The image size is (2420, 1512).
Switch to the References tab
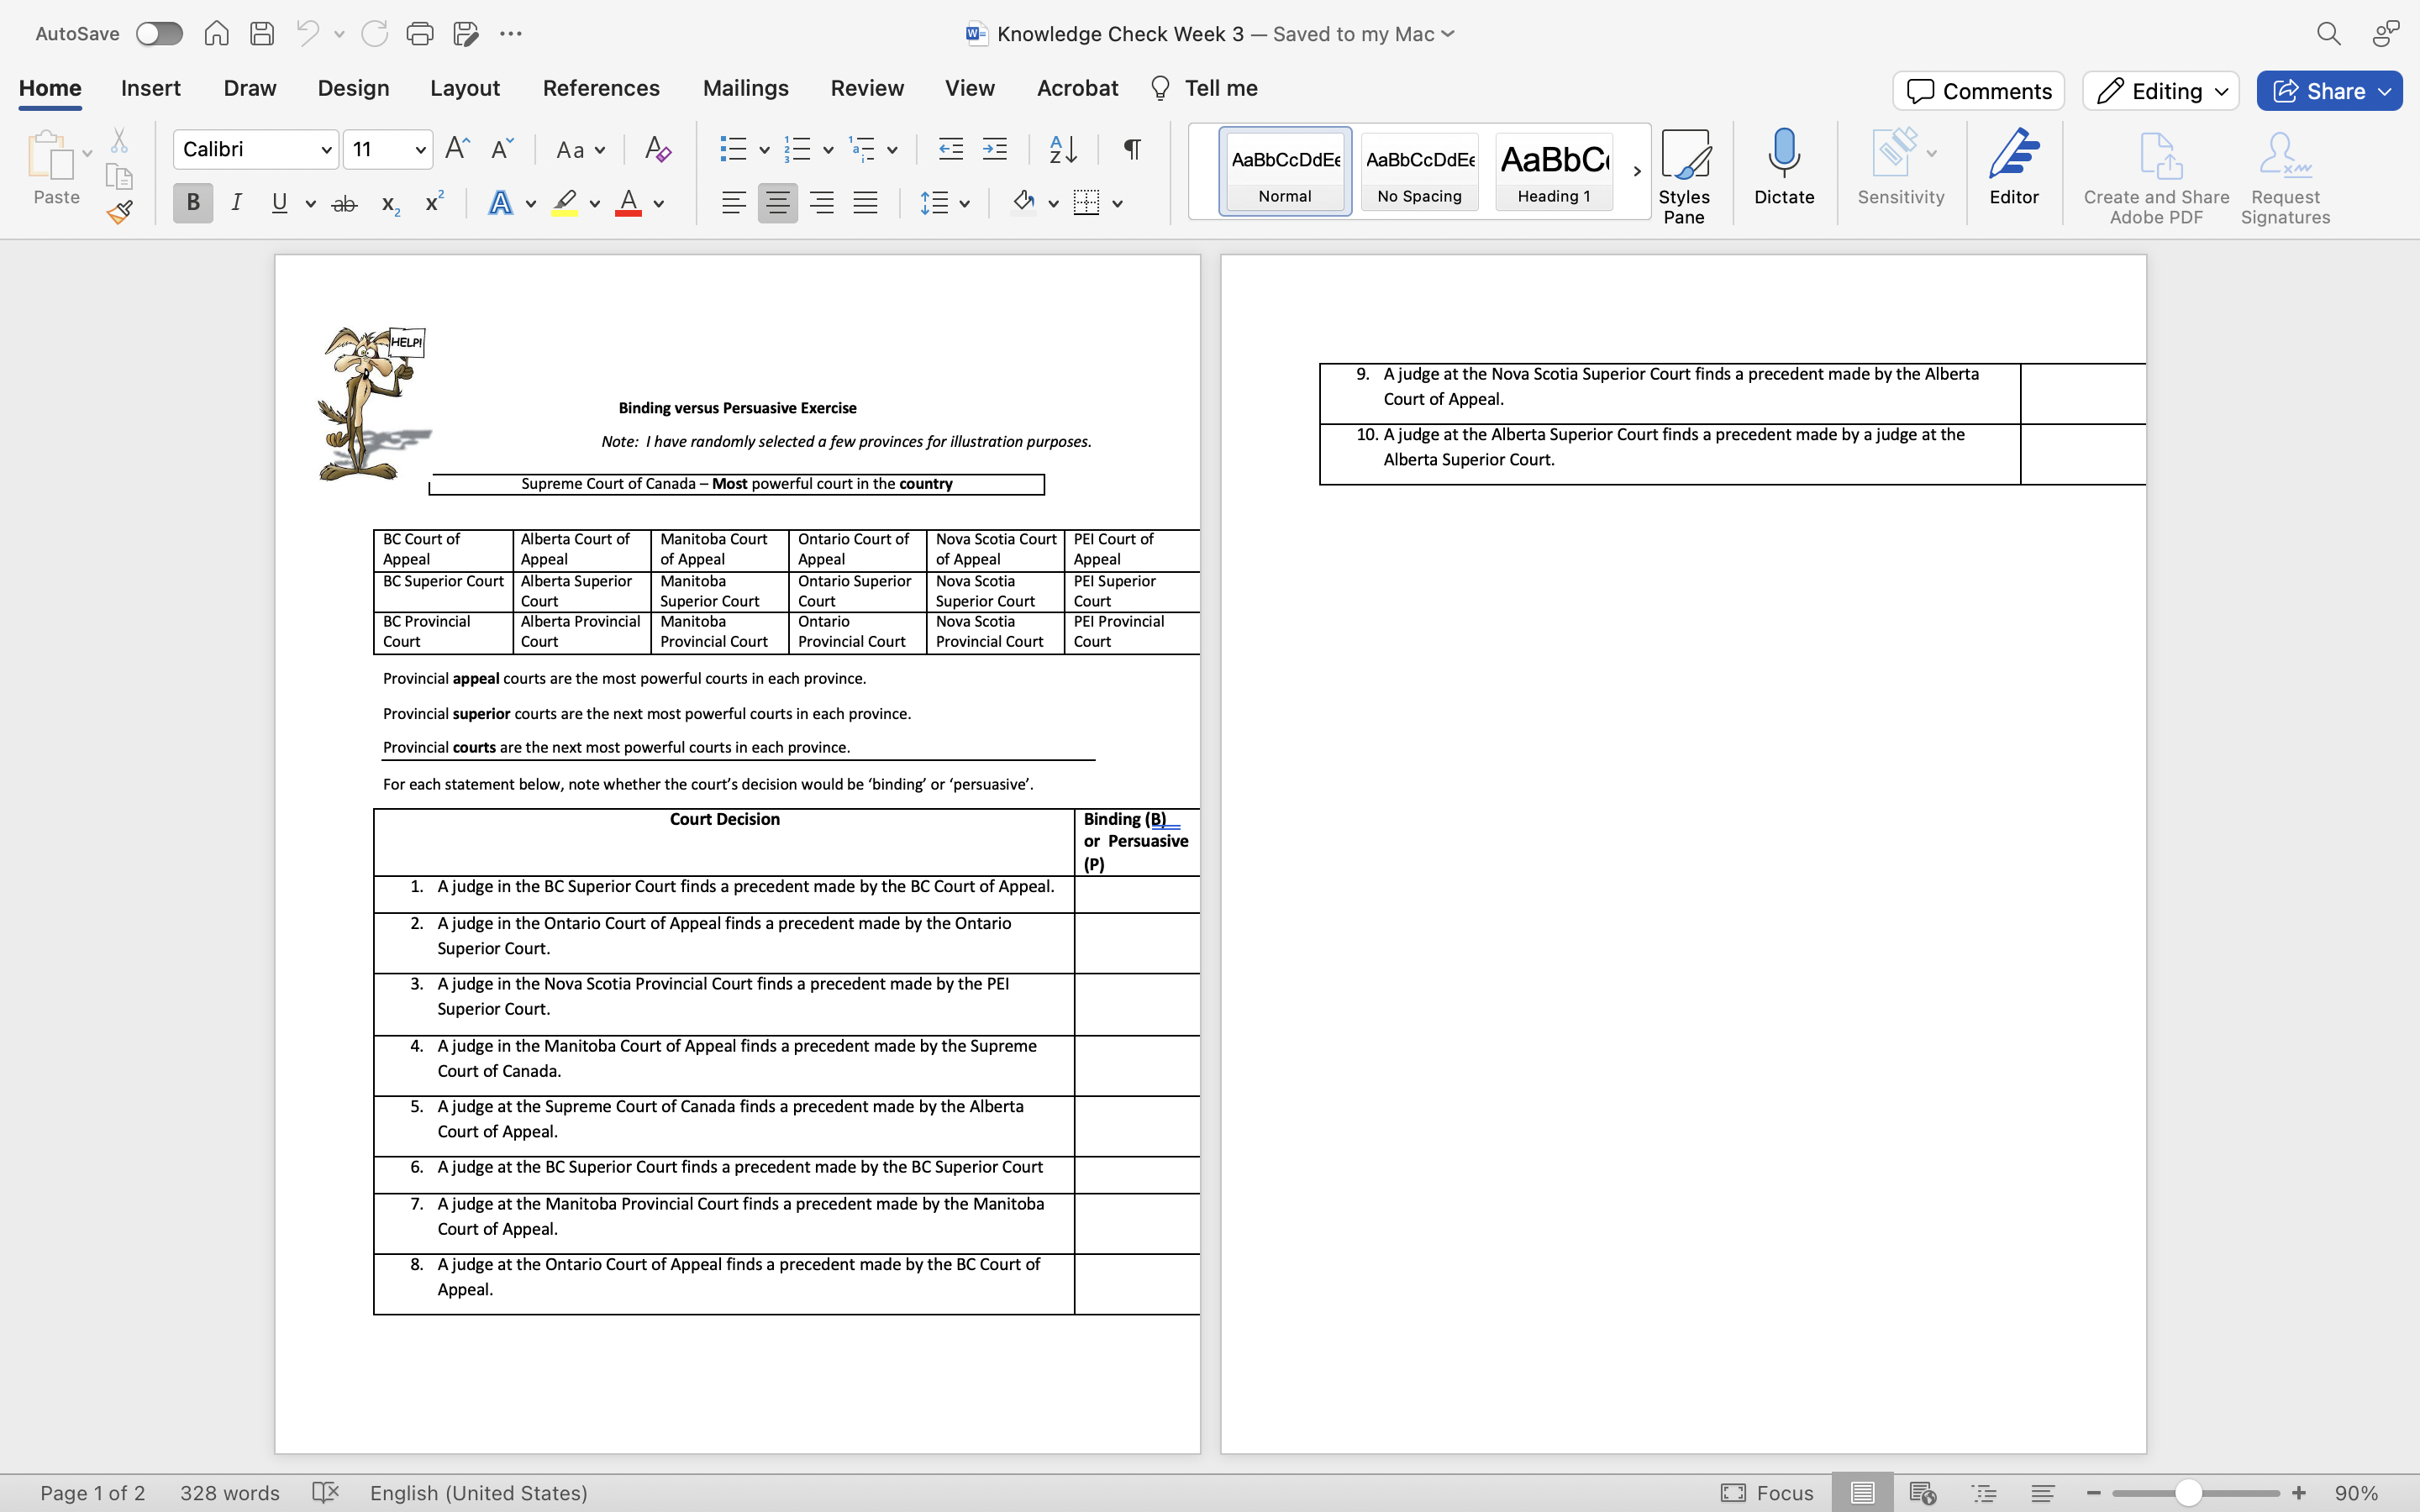click(x=601, y=88)
